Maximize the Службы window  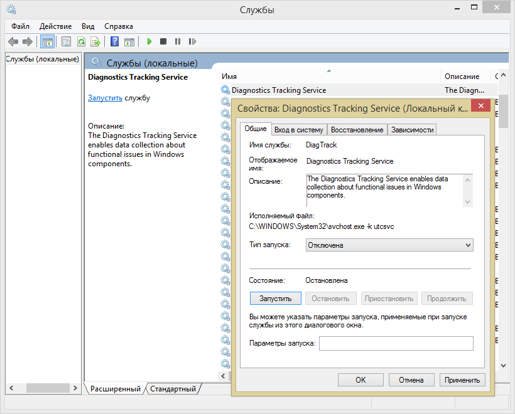(474, 8)
